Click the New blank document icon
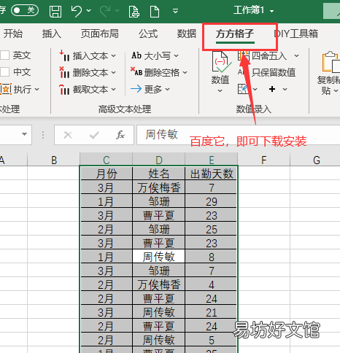Image resolution: width=340 pixels, height=353 pixels. pos(155,11)
